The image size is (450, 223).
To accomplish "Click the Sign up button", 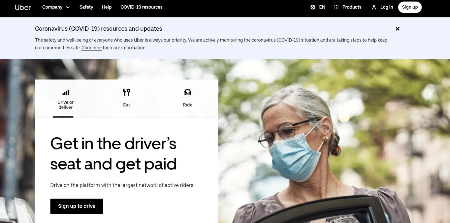I will click(410, 7).
